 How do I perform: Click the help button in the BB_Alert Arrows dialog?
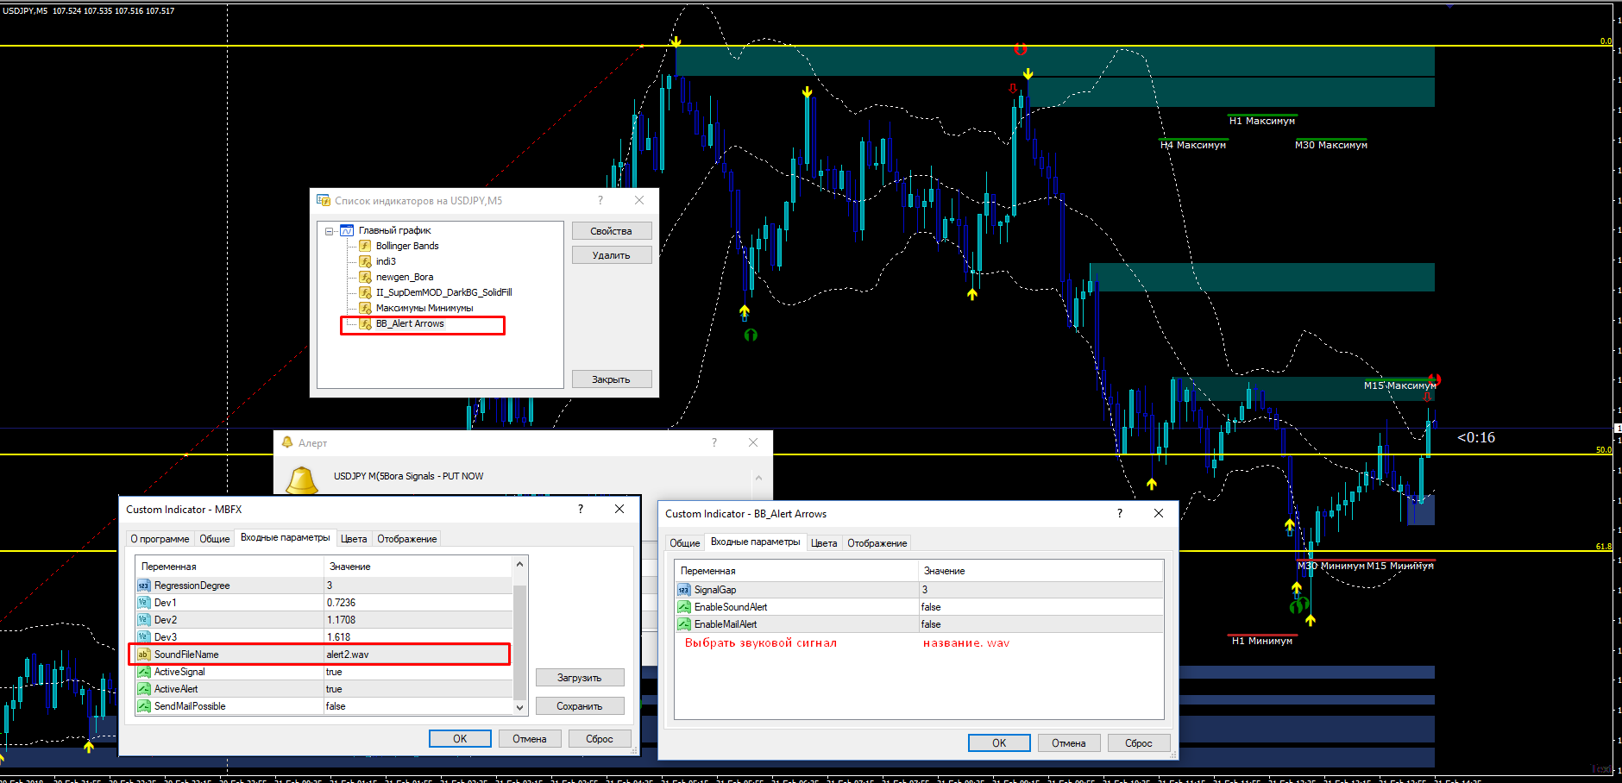(x=1120, y=513)
